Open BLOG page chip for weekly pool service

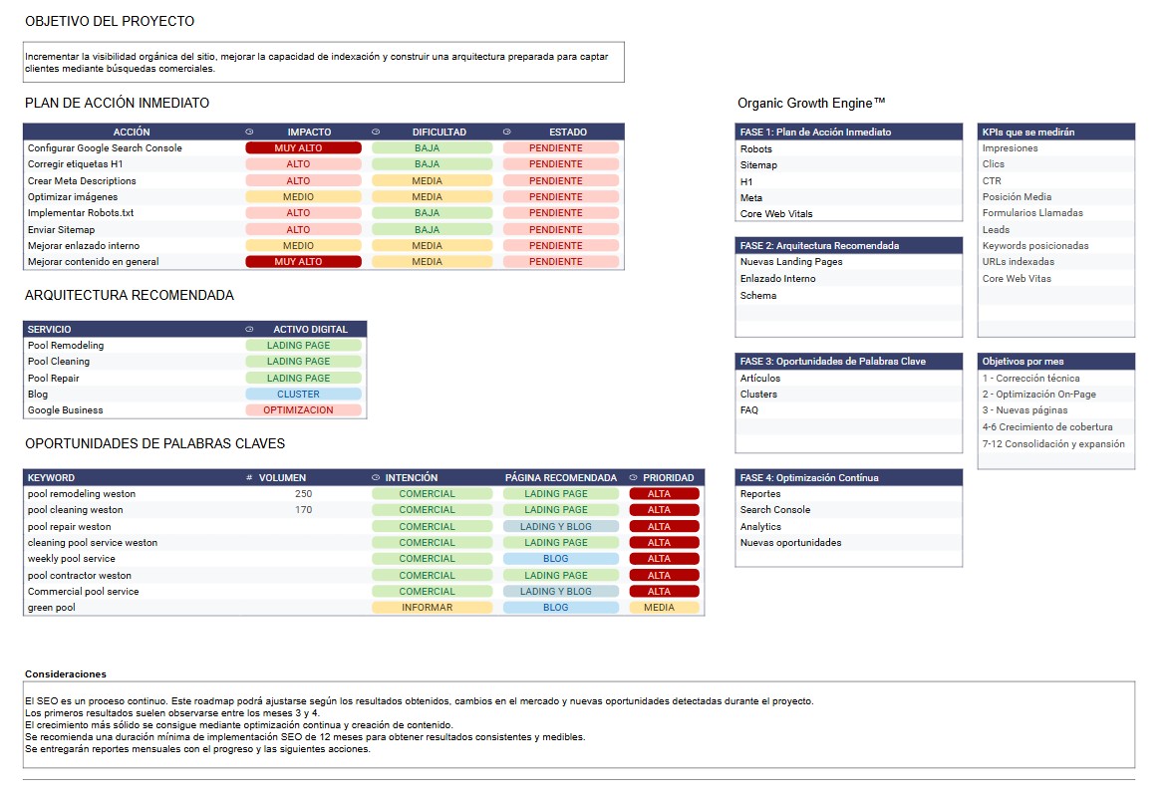pos(561,559)
